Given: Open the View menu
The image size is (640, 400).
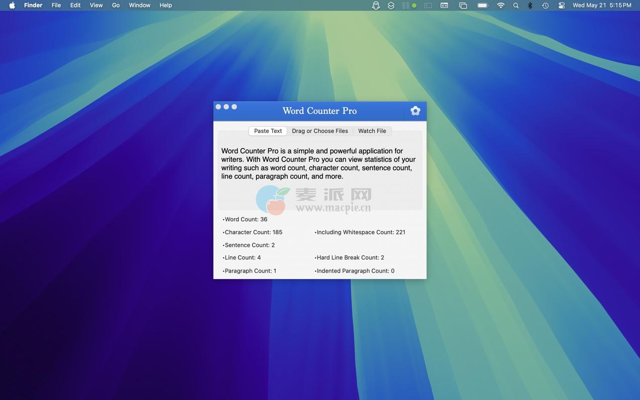Looking at the screenshot, I should tap(96, 5).
